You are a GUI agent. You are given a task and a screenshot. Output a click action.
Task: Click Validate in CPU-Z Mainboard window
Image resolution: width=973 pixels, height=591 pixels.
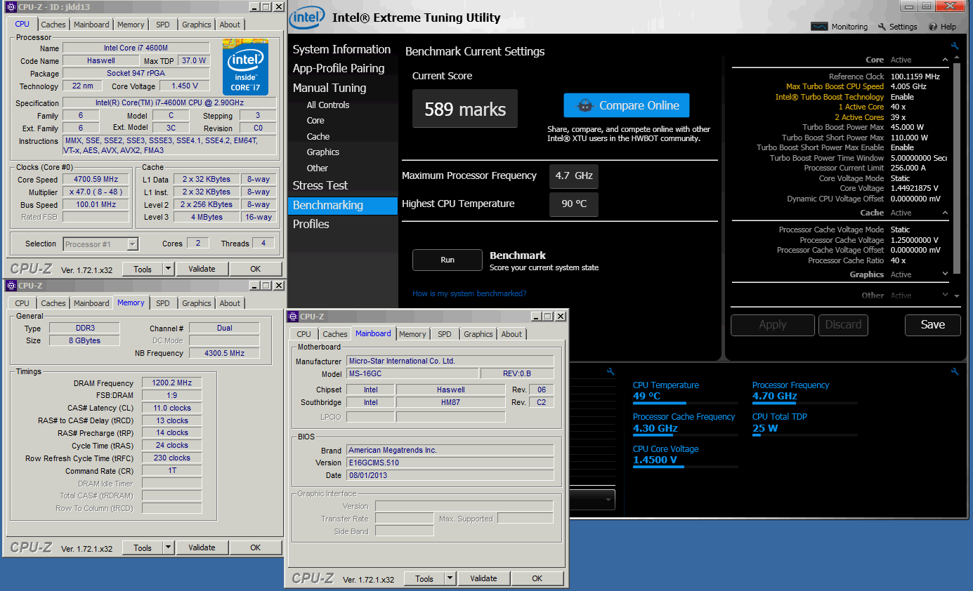pyautogui.click(x=484, y=578)
